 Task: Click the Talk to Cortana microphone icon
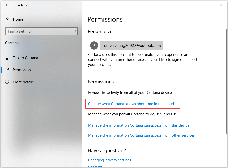tap(7, 58)
